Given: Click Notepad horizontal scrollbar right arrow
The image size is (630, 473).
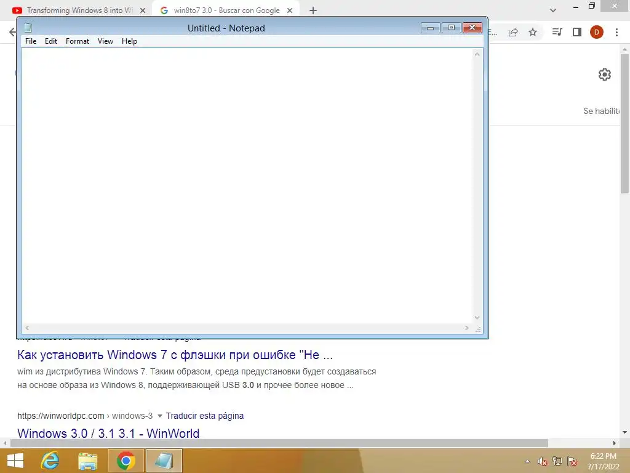Looking at the screenshot, I should [x=466, y=328].
